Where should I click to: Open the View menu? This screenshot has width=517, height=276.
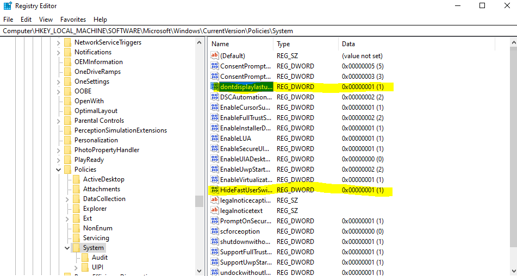(x=46, y=20)
